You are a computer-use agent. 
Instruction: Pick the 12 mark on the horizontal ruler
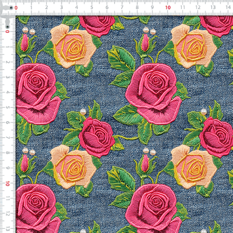click(198, 7)
